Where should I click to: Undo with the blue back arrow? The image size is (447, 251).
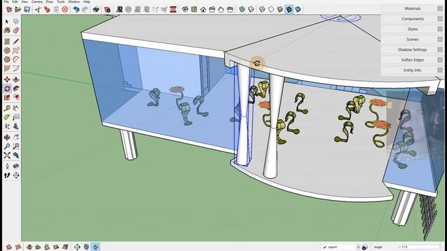76,9
